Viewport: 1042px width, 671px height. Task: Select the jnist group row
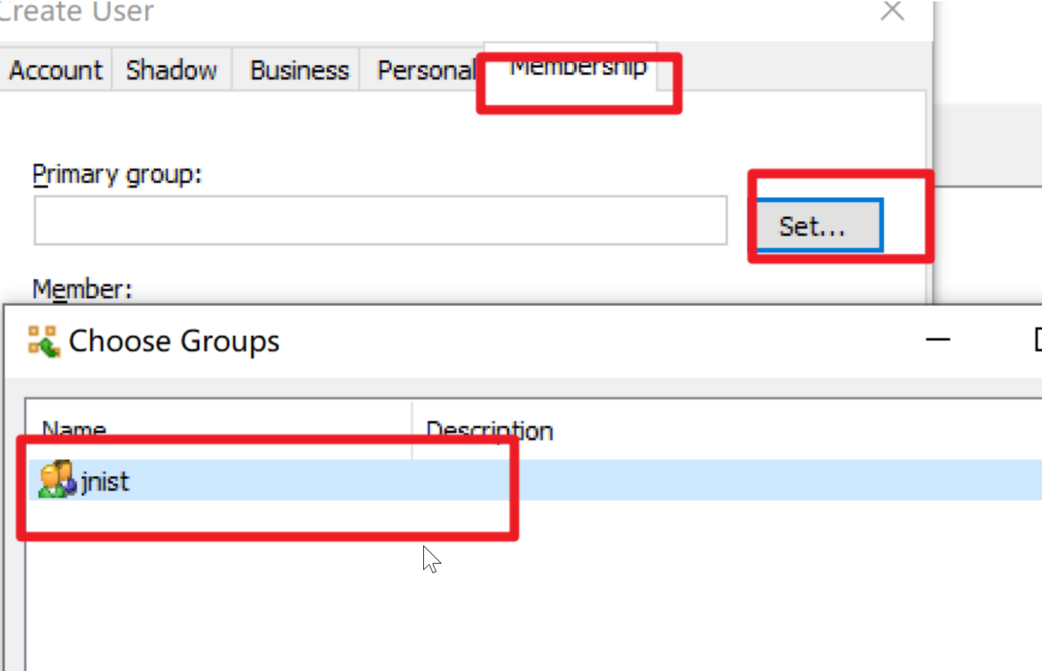tap(536, 480)
